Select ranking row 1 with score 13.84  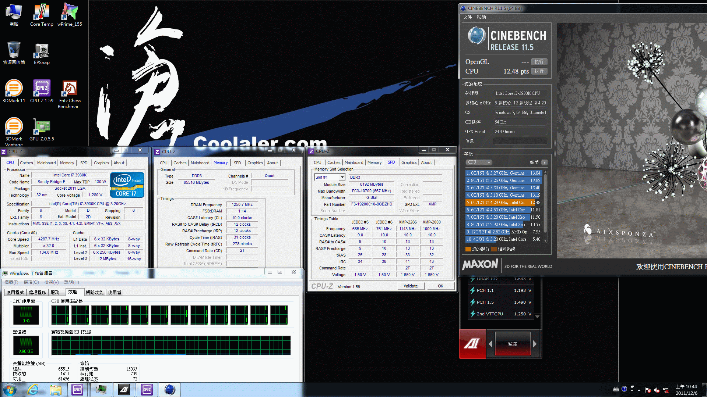(503, 173)
